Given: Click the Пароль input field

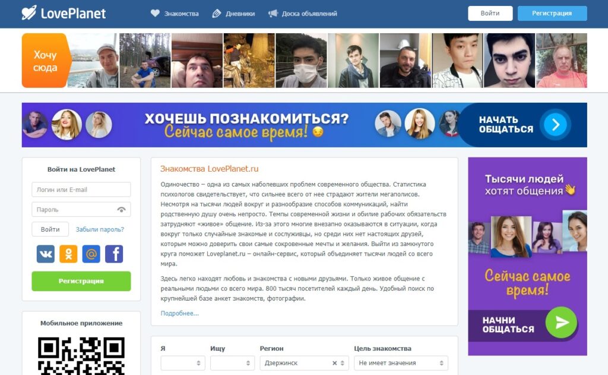Looking at the screenshot, I should (81, 210).
